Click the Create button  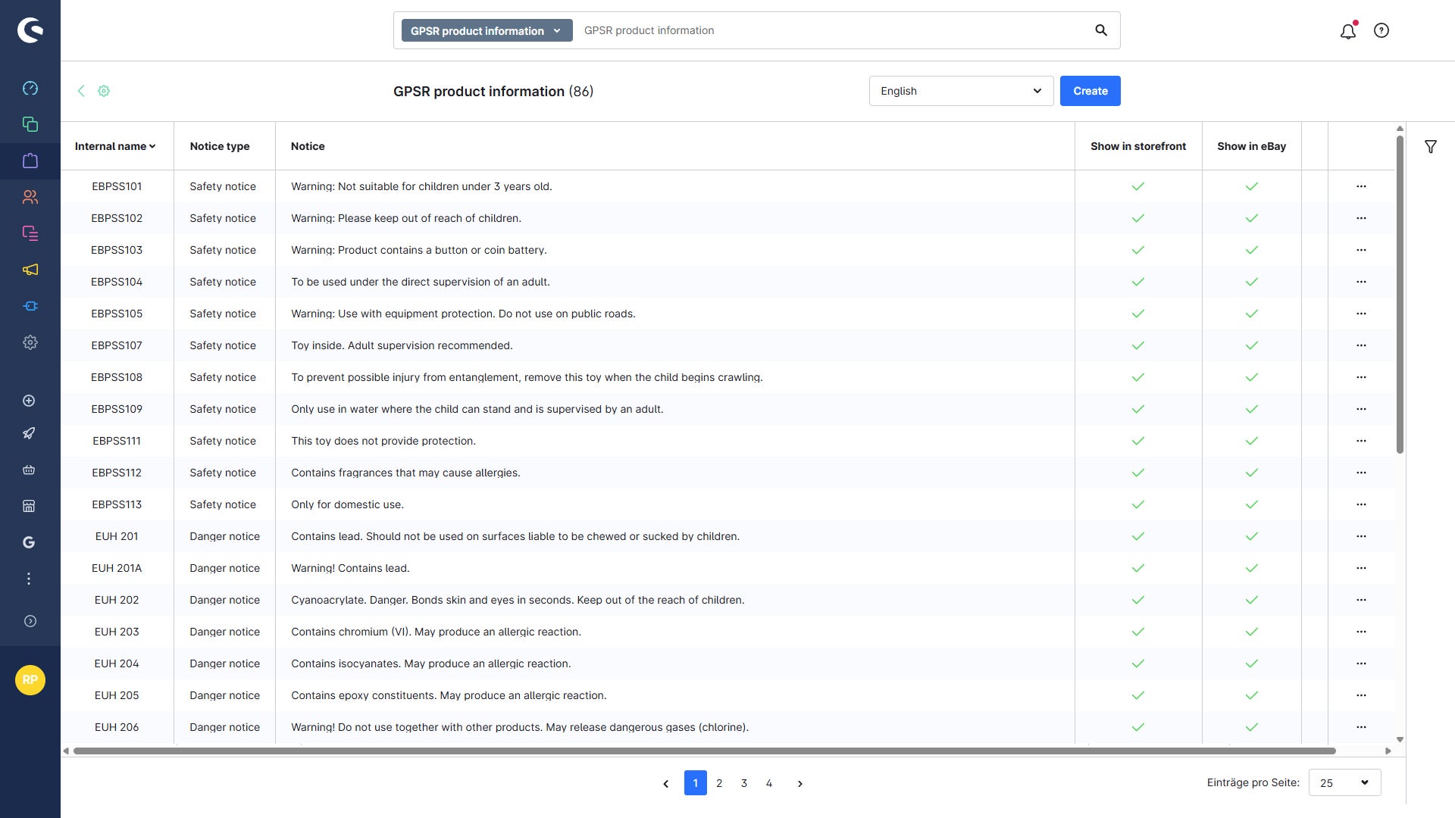[x=1090, y=91]
